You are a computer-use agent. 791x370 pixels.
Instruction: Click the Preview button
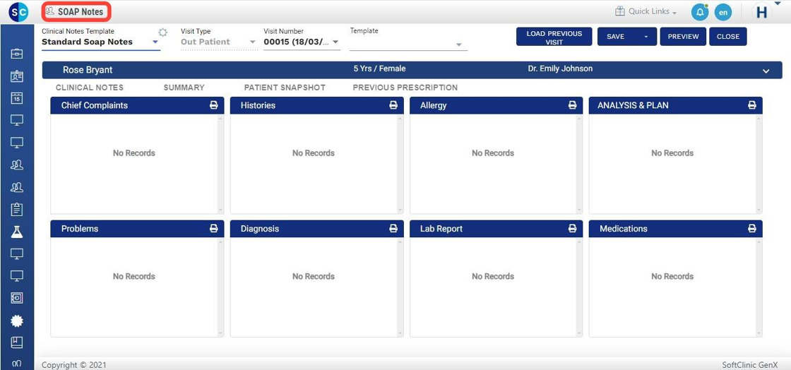pyautogui.click(x=683, y=37)
